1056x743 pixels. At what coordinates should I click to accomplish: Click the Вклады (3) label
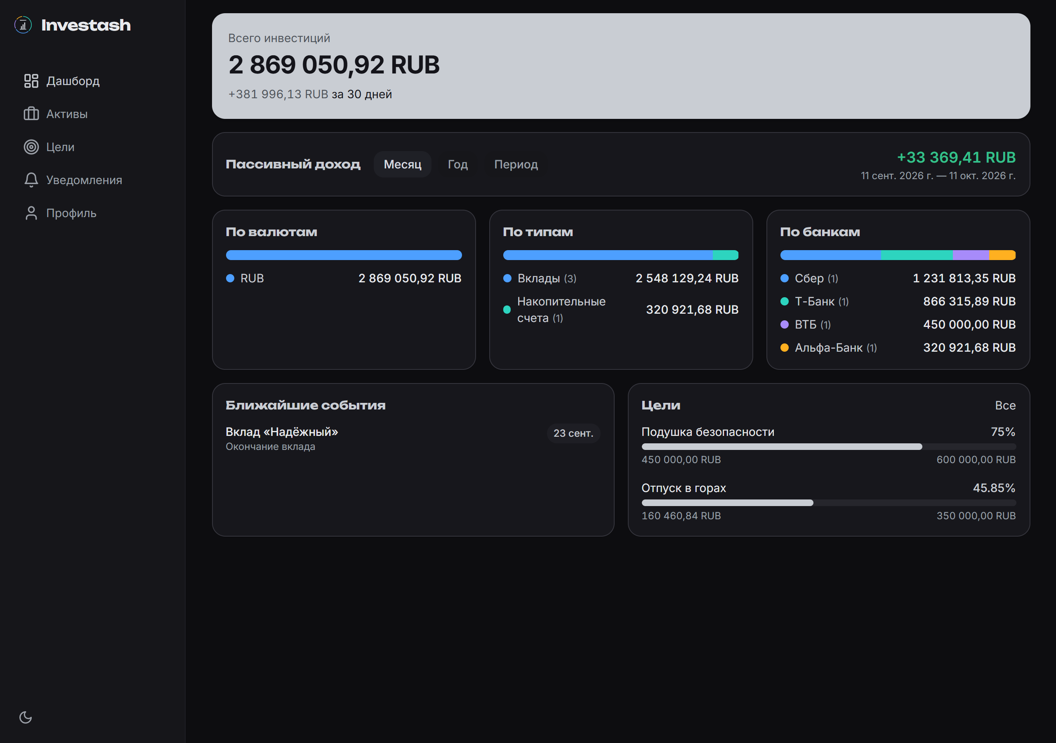(547, 278)
